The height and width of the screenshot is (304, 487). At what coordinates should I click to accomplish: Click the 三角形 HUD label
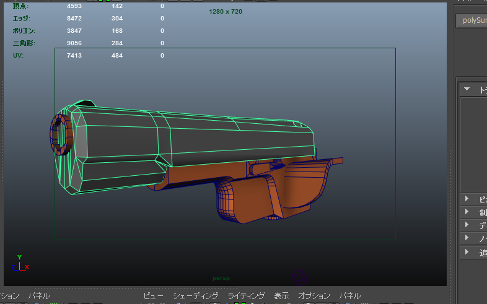click(x=24, y=43)
